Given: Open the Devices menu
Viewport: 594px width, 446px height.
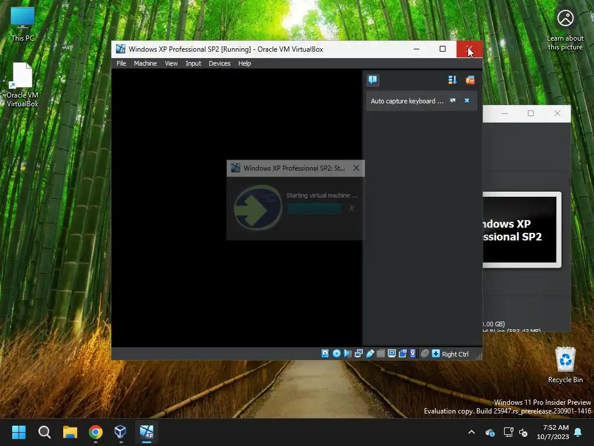Looking at the screenshot, I should [x=219, y=63].
